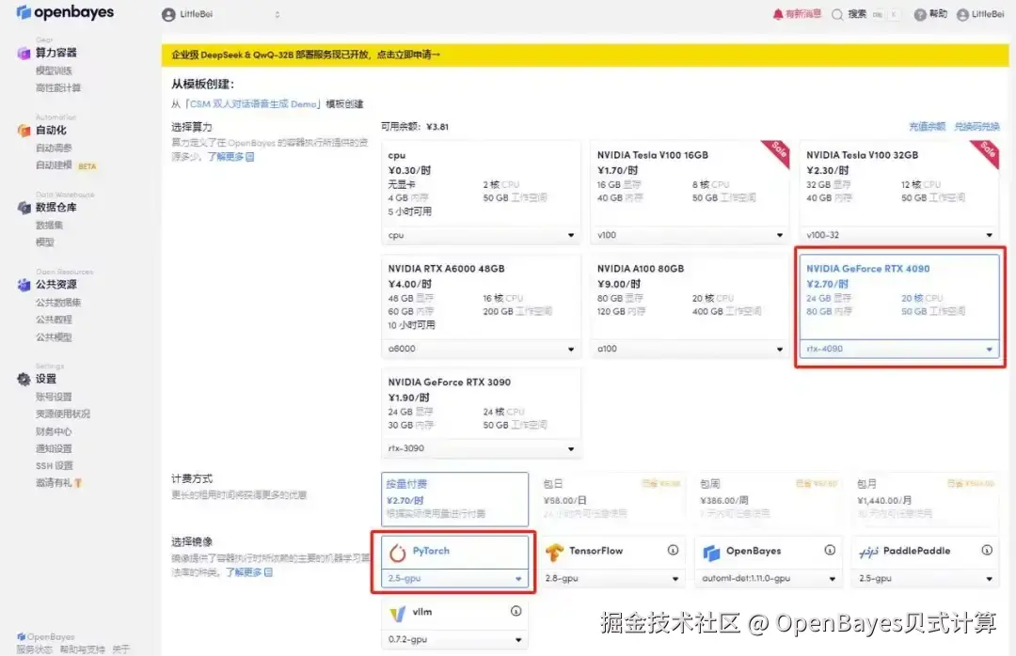Expand the a6000 spec dropdown
Screen dimensions: 1016x656
tap(481, 349)
